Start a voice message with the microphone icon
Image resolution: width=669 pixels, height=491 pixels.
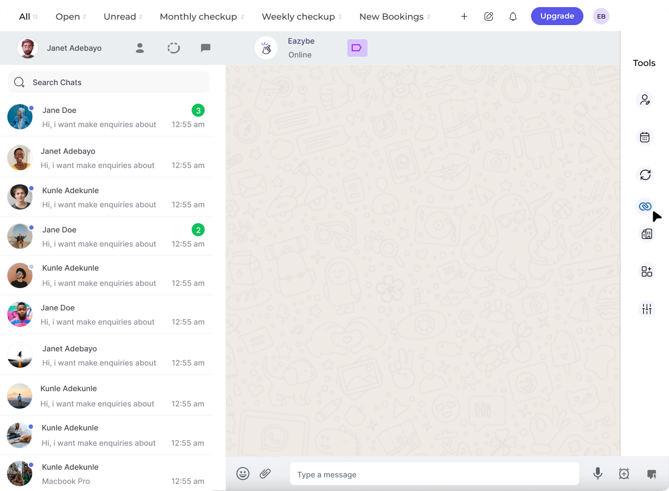point(598,474)
